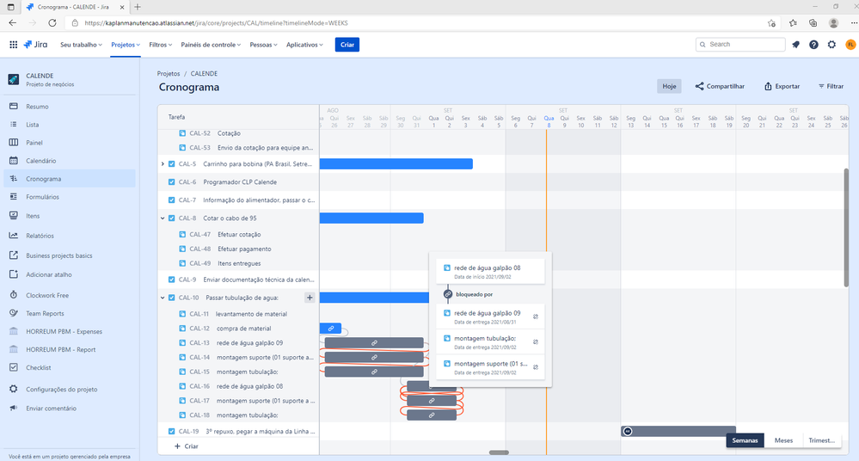Open the Aplicativos dropdown menu
The width and height of the screenshot is (859, 461).
[304, 45]
